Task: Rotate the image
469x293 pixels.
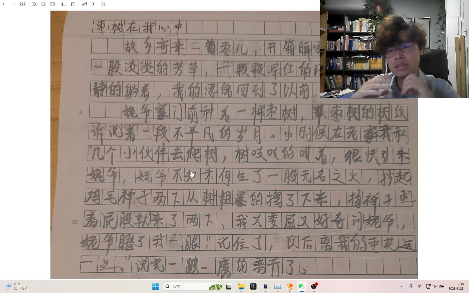Action: pyautogui.click(x=64, y=4)
